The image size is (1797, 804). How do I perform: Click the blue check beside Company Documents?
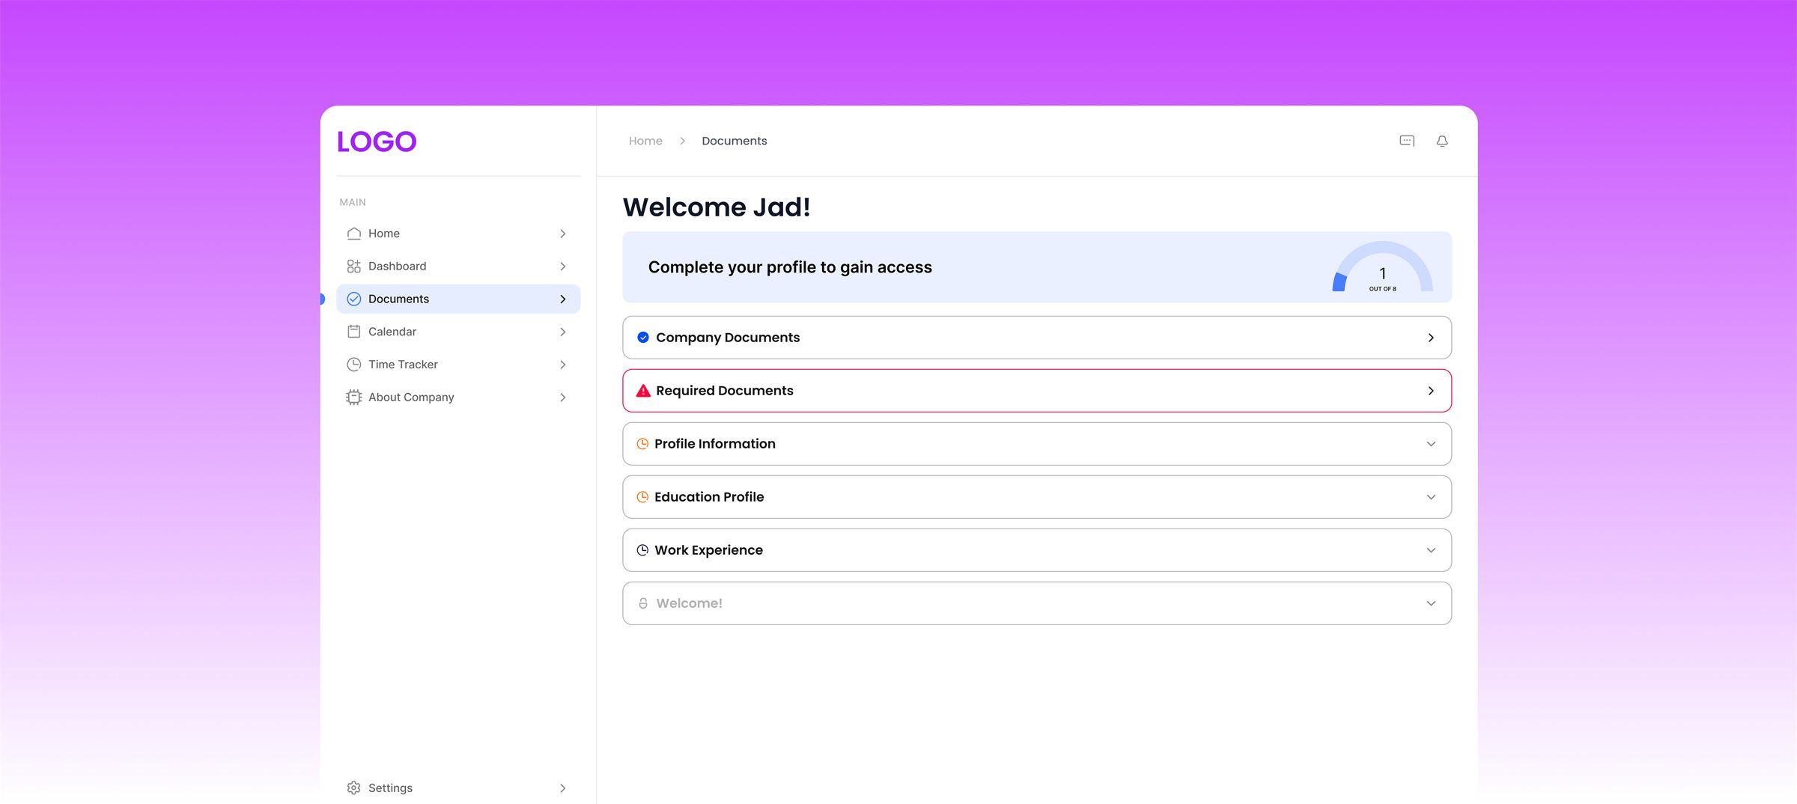[x=643, y=338]
